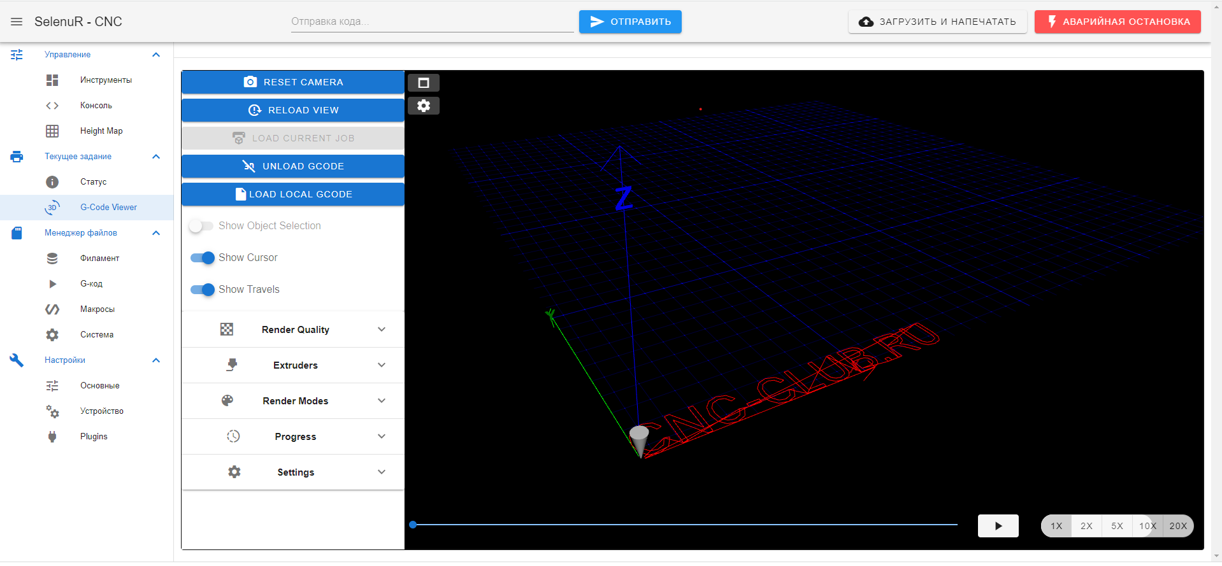Click the Extruders nozzle icon

click(232, 365)
